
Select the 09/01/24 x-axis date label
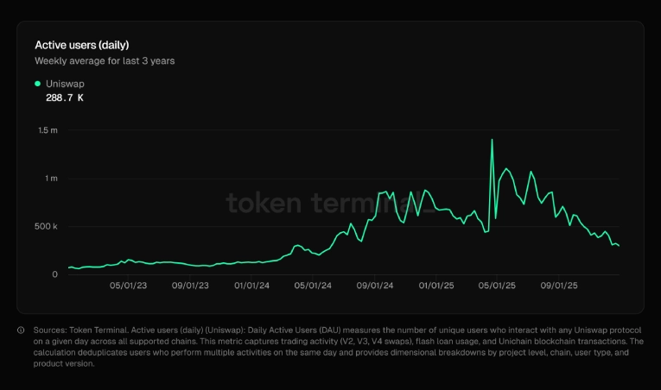tap(375, 285)
